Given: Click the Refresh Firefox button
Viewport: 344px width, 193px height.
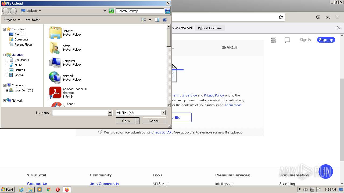Looking at the screenshot, I should click(210, 28).
